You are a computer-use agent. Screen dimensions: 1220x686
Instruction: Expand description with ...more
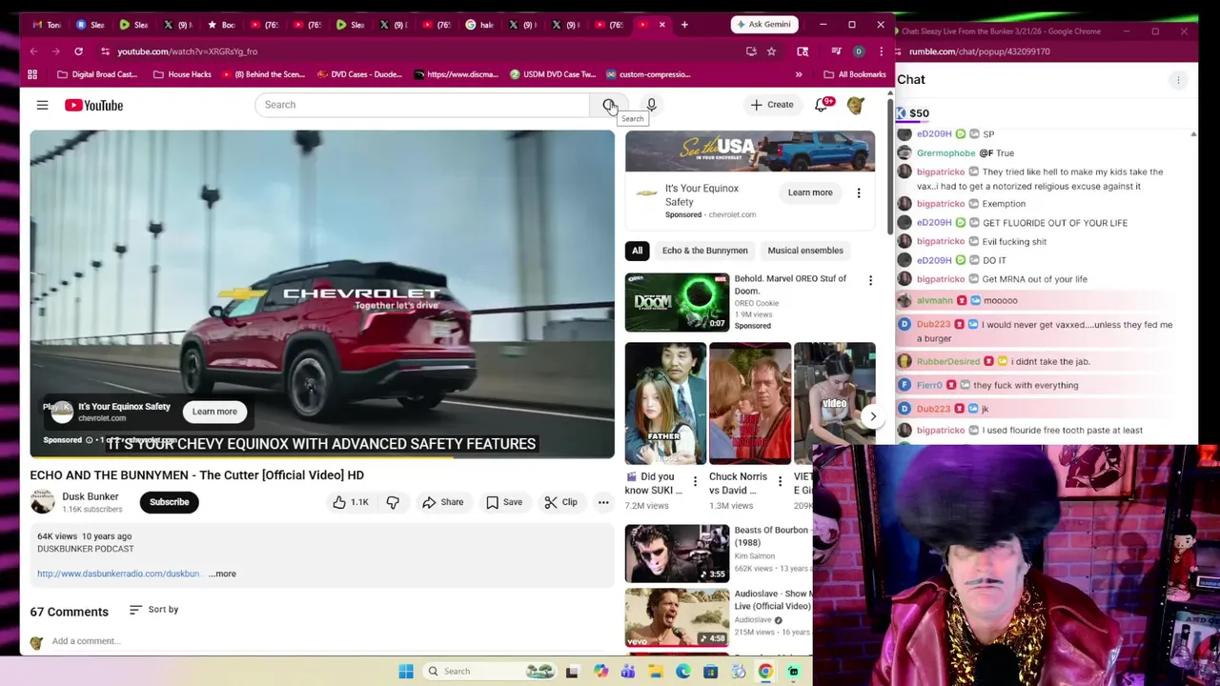(222, 574)
